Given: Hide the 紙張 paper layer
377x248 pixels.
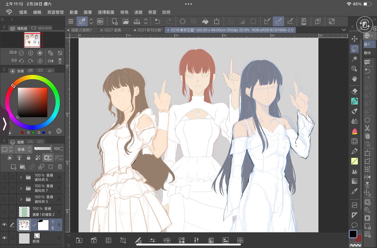Looking at the screenshot, I should pyautogui.click(x=4, y=238).
